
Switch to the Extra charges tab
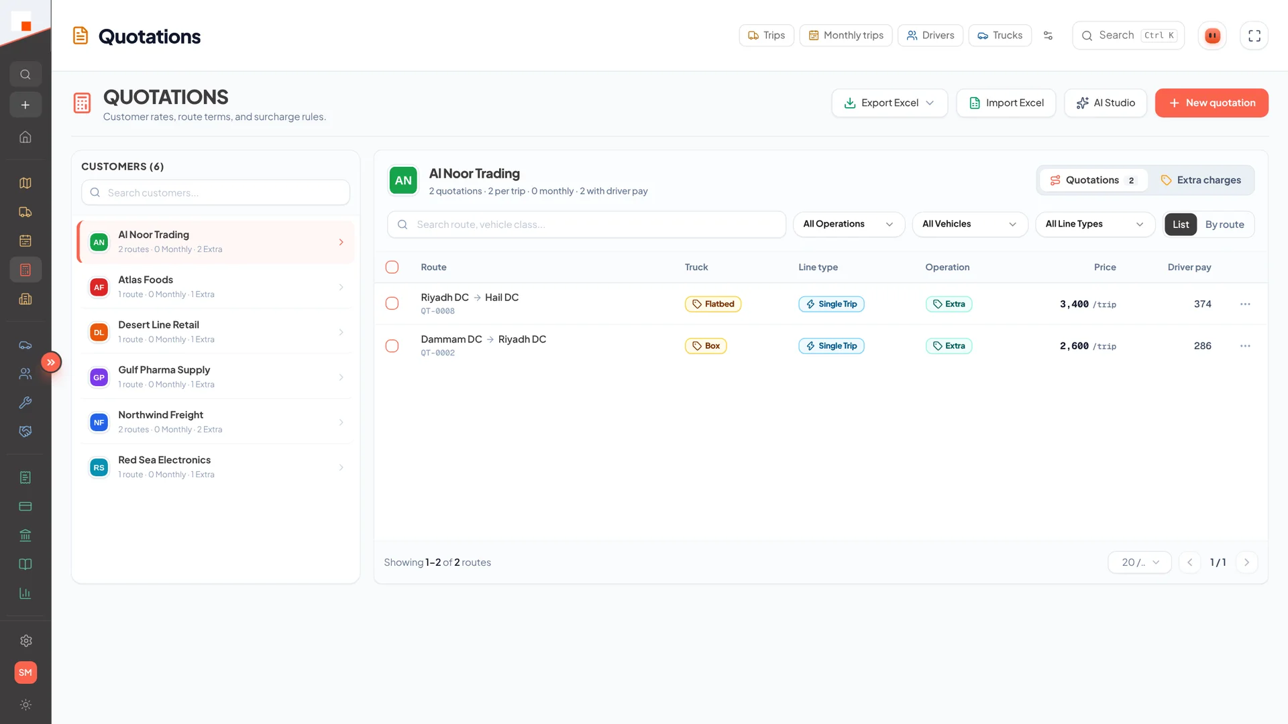click(x=1201, y=180)
